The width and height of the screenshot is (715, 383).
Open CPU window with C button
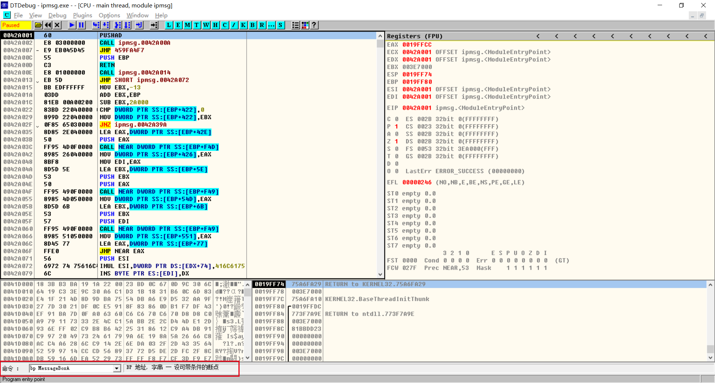tap(225, 25)
